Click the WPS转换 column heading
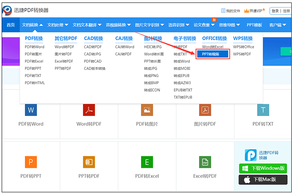 (x=242, y=39)
